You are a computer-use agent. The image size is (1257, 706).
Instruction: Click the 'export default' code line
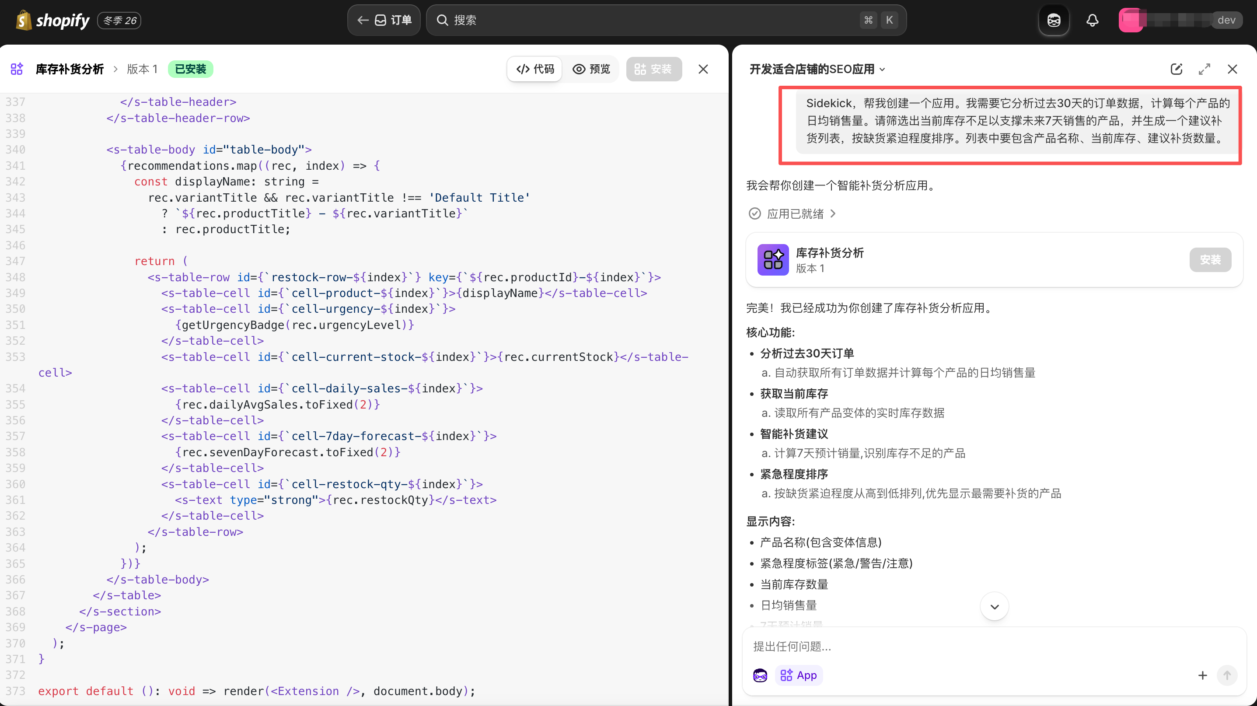256,691
